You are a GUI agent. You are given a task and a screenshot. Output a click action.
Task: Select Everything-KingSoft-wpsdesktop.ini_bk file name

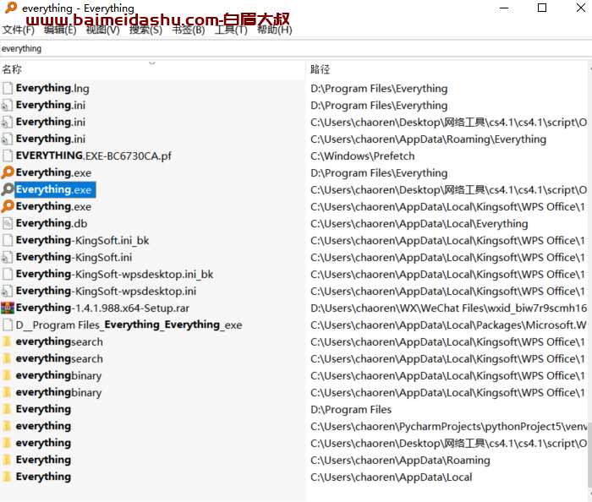coord(114,274)
